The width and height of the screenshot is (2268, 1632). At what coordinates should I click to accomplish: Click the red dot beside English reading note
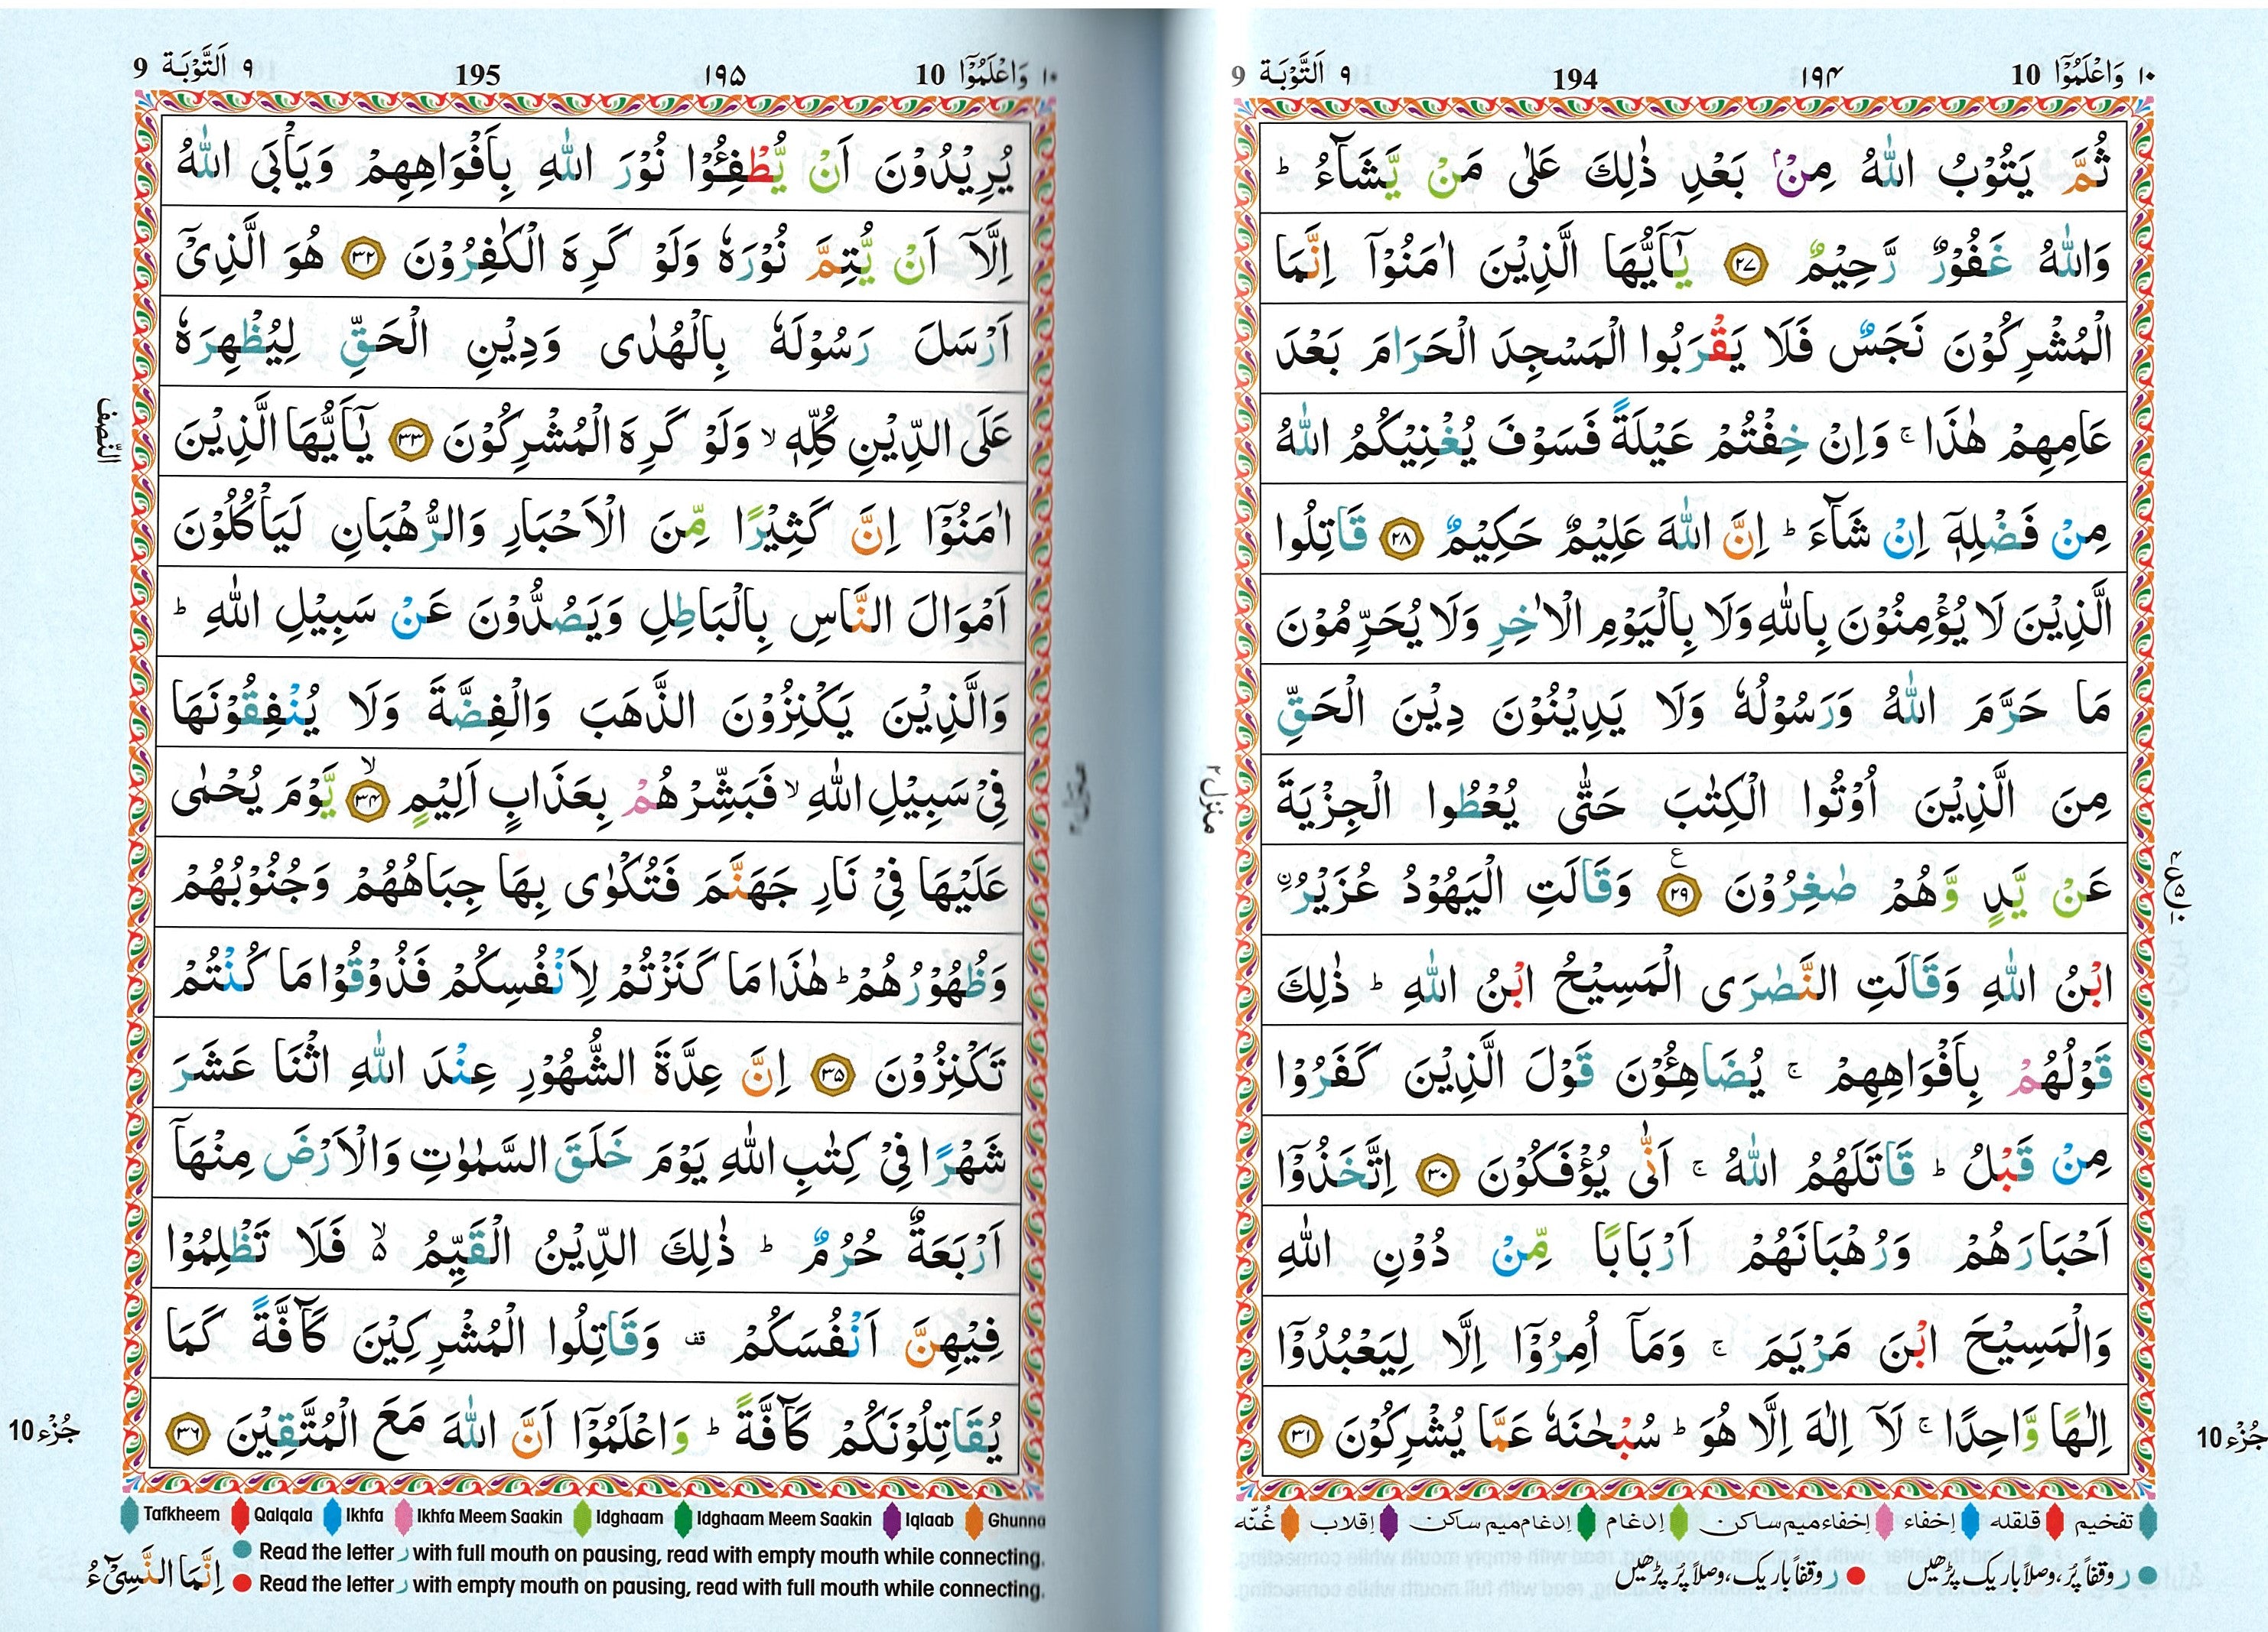[242, 1583]
